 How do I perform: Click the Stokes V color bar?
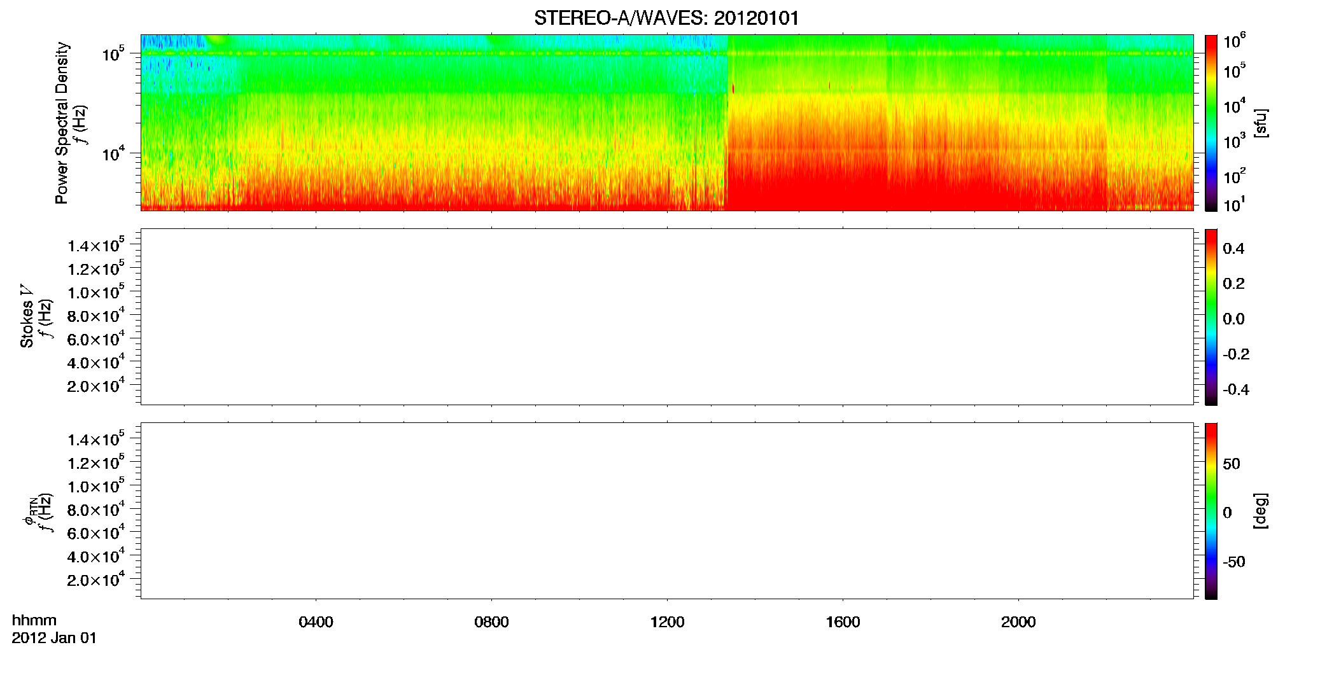(x=1211, y=317)
